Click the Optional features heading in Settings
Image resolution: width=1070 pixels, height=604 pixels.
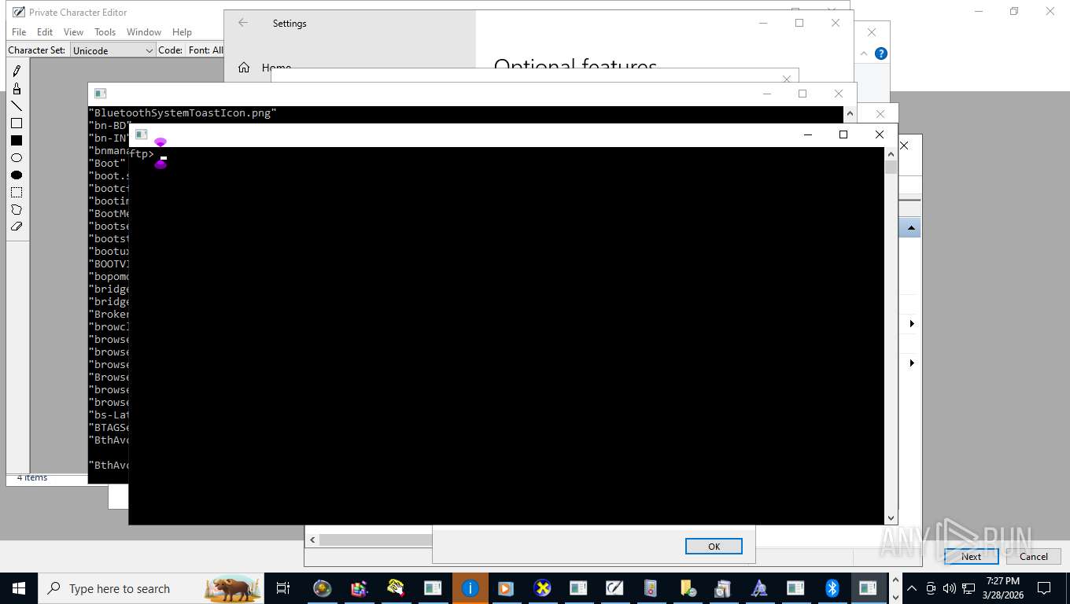[x=575, y=67]
